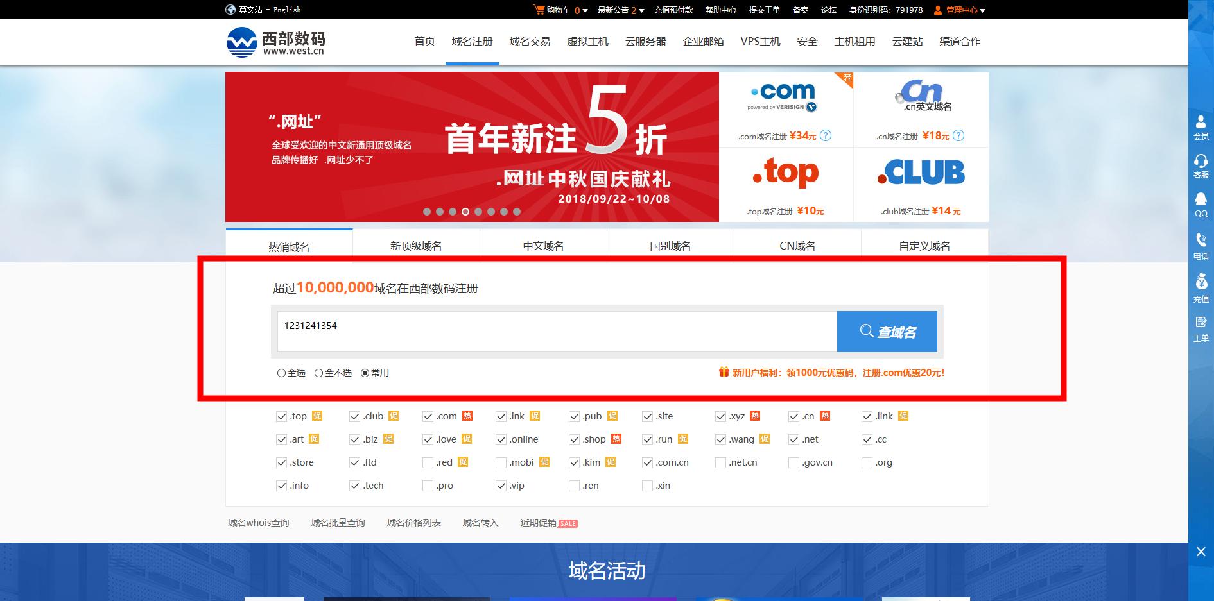This screenshot has height=601, width=1214.
Task: Click the 客服 headset icon in the sidebar
Action: pyautogui.click(x=1200, y=165)
